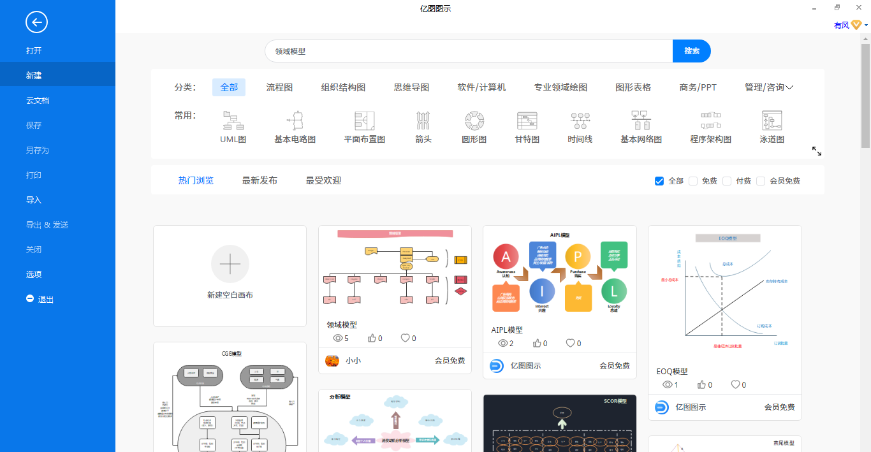Click the plus icon for 新建空白画布

click(230, 264)
